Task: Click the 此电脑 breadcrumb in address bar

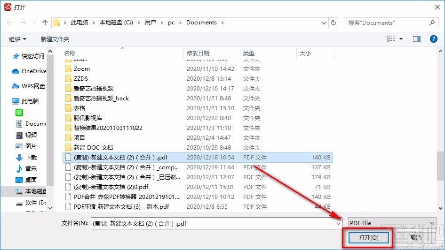Action: click(79, 23)
